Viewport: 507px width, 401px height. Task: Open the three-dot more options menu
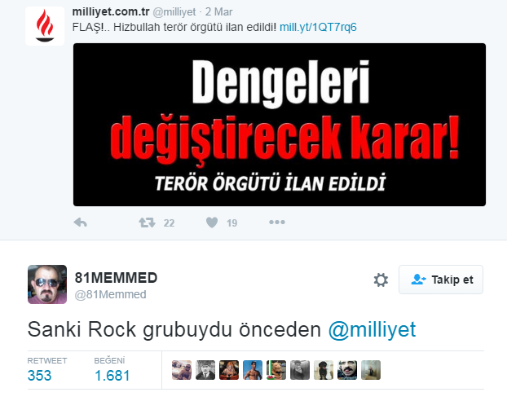tap(277, 223)
